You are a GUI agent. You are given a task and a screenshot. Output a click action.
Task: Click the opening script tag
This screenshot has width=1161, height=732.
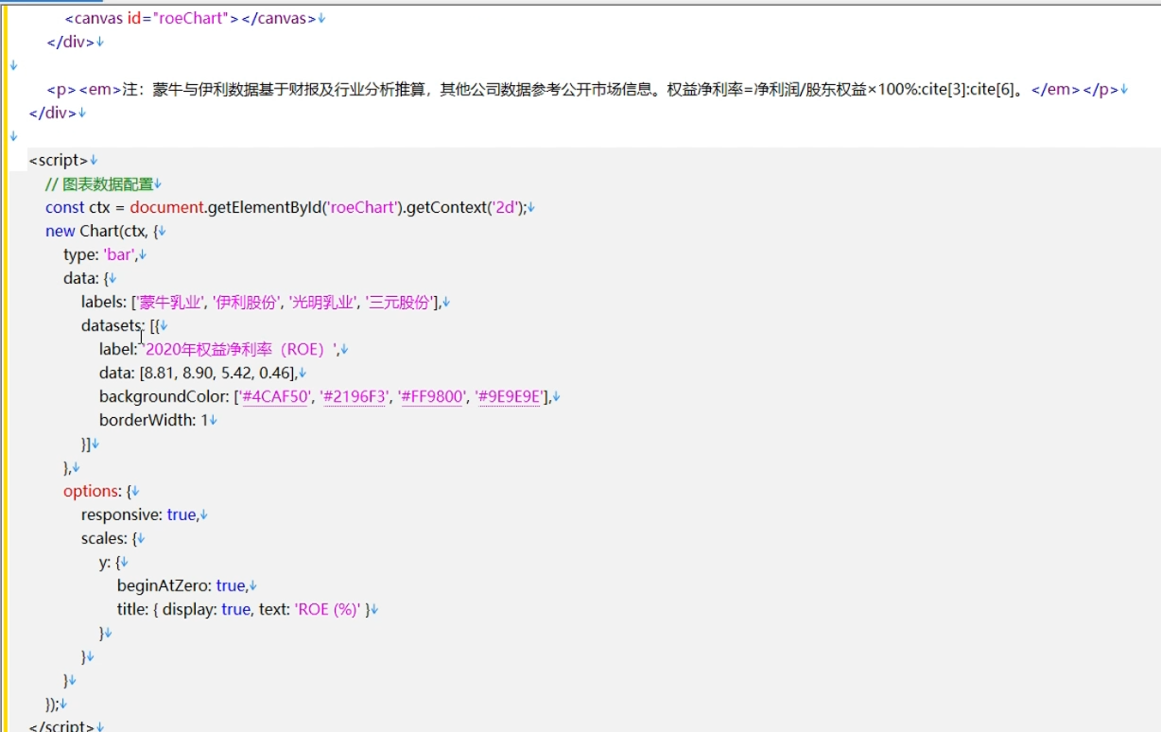pos(59,160)
